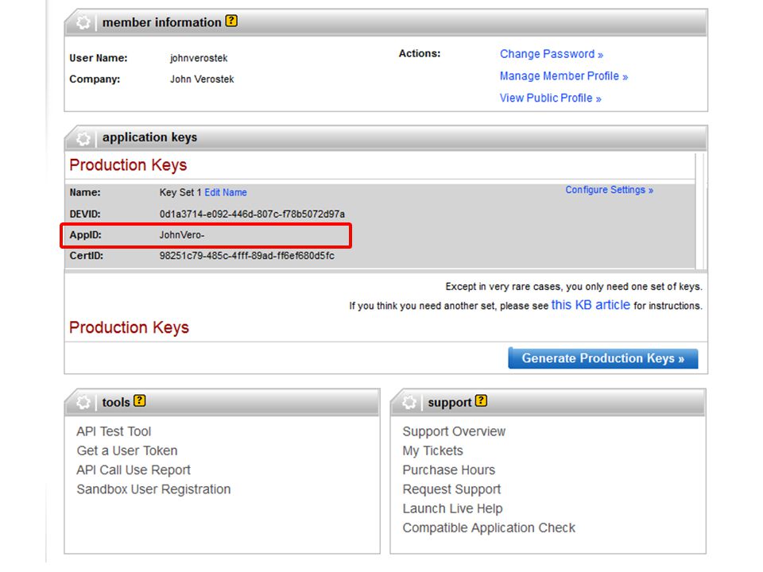Click the 'Actions:' label
This screenshot has width=763, height=572.
(420, 53)
